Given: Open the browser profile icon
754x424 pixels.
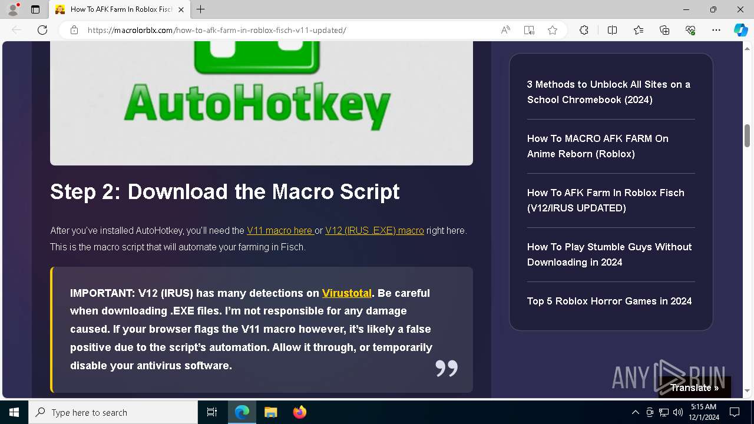Looking at the screenshot, I should [x=13, y=9].
